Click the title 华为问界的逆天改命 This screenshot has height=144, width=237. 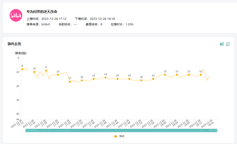pos(42,12)
